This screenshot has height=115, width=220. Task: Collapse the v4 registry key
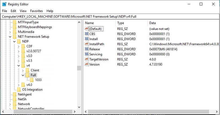pyautogui.click(x=19, y=66)
